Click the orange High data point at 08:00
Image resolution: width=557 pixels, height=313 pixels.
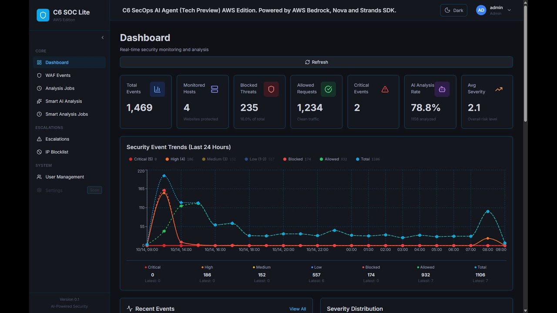488,238
